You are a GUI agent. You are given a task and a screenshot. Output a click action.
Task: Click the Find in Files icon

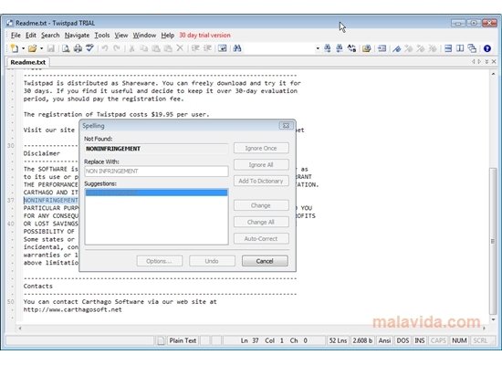[x=367, y=48]
